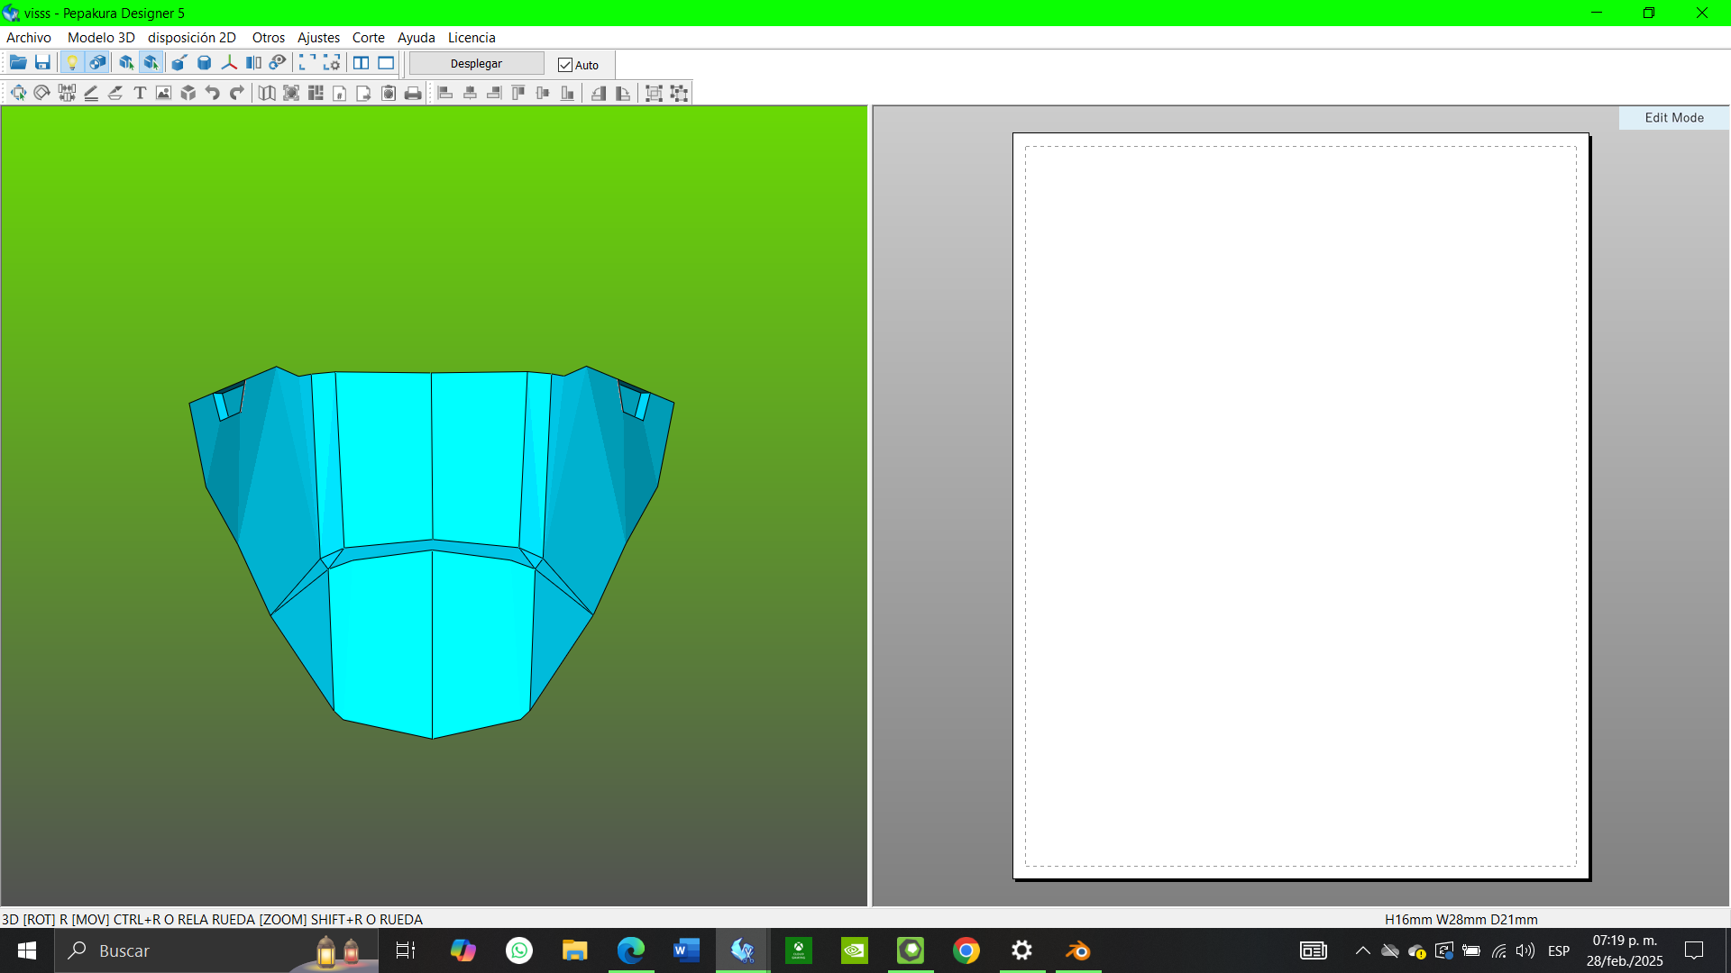Viewport: 1731px width, 973px height.
Task: Click the 3D axes icon in toolbar
Action: point(229,63)
